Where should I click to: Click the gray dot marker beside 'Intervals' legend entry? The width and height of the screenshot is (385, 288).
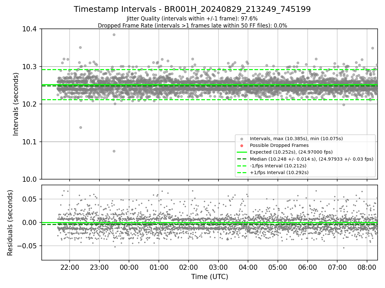(x=242, y=139)
